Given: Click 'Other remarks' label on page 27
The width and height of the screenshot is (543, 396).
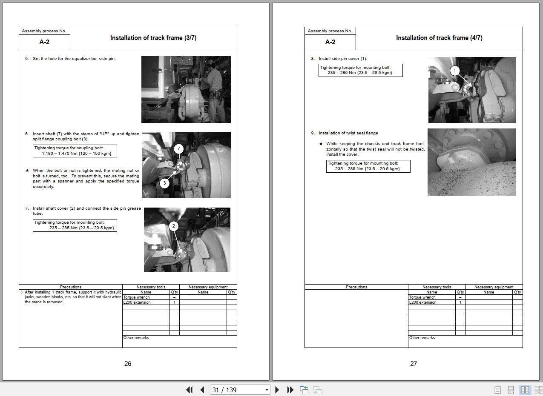Looking at the screenshot, I should point(422,338).
